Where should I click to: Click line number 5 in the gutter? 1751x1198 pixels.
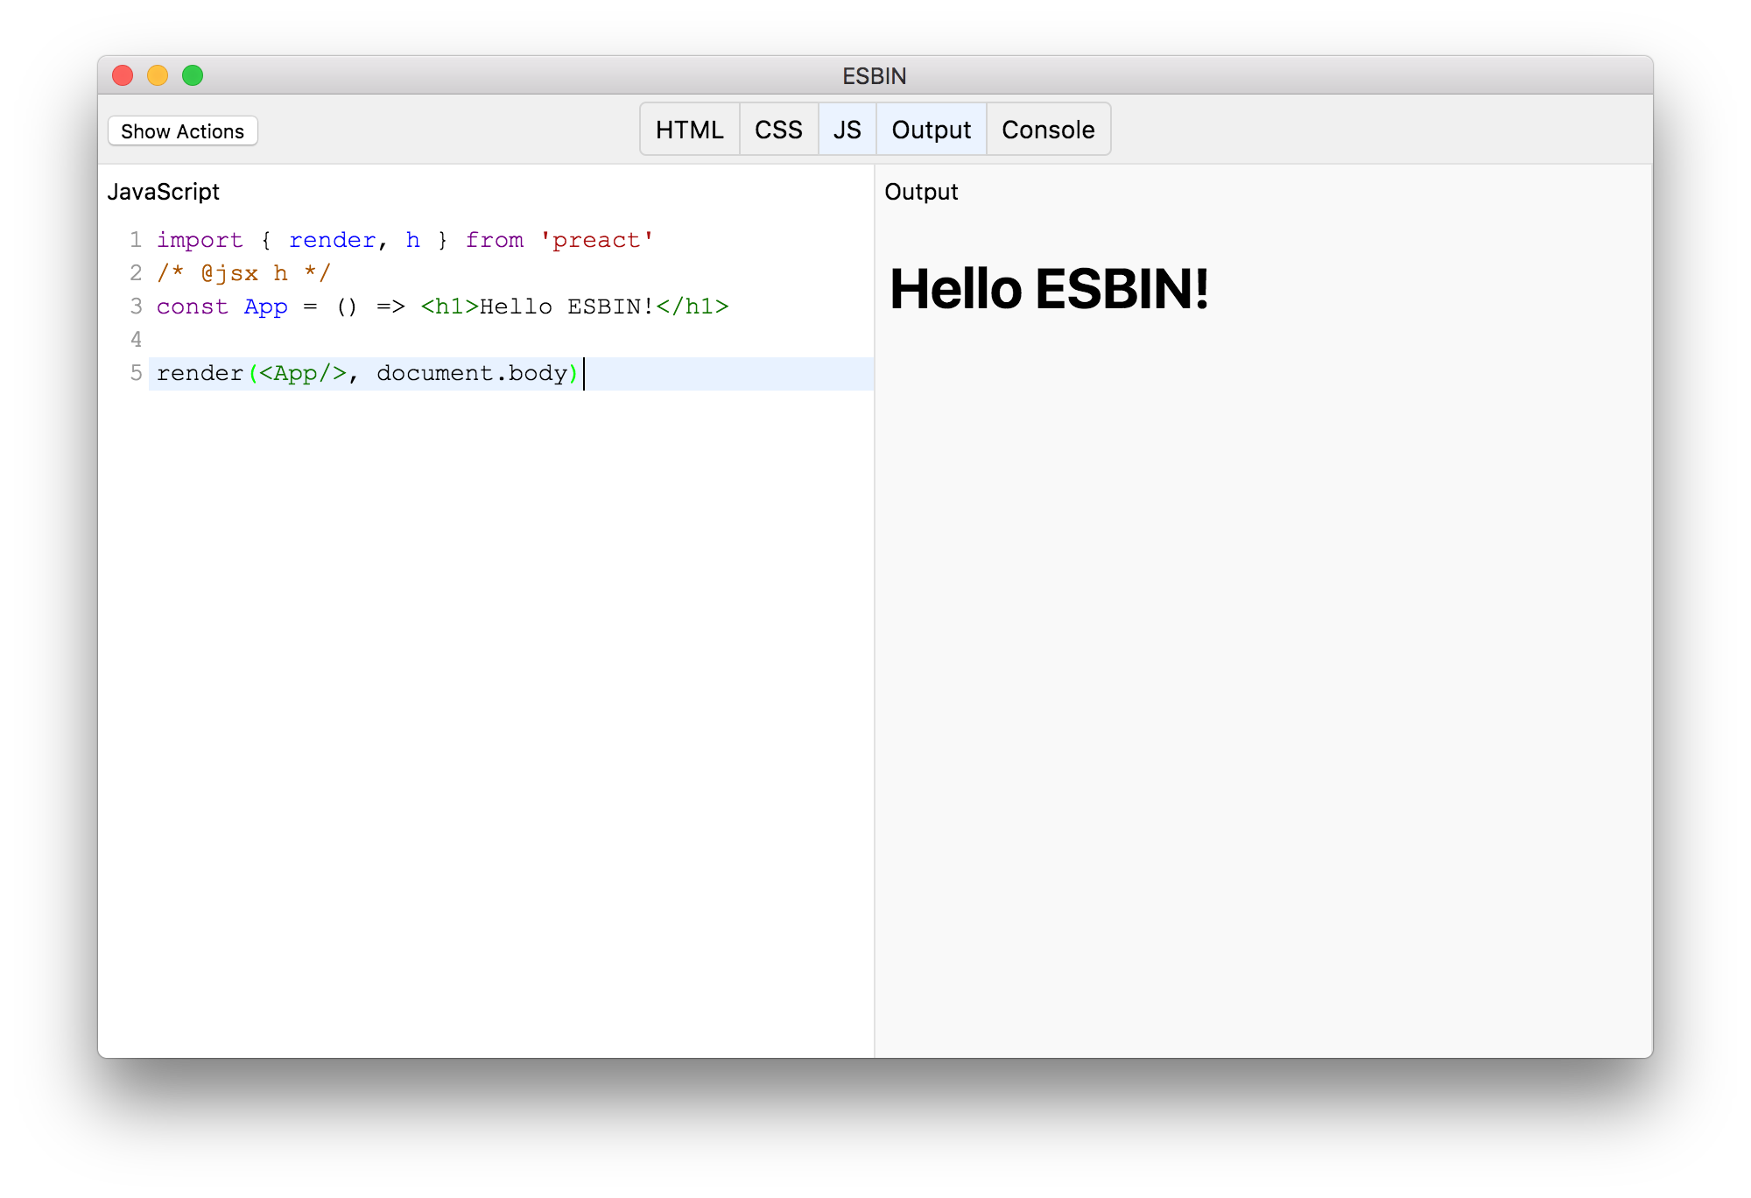[x=136, y=373]
